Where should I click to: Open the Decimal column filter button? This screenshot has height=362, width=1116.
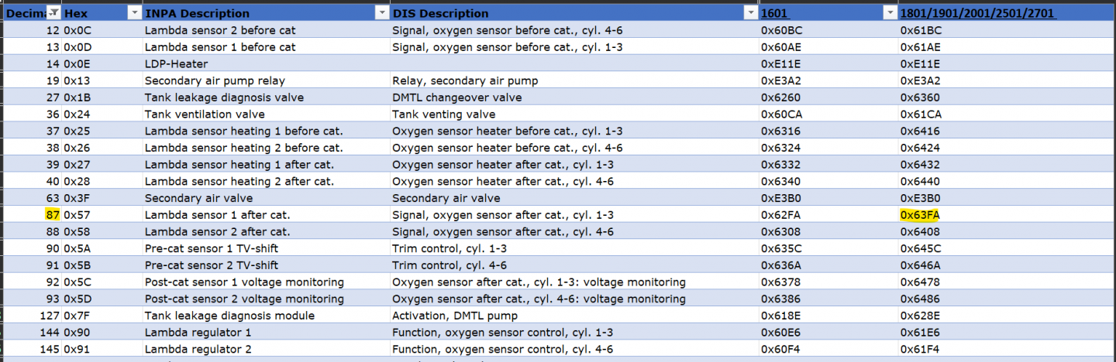point(53,13)
